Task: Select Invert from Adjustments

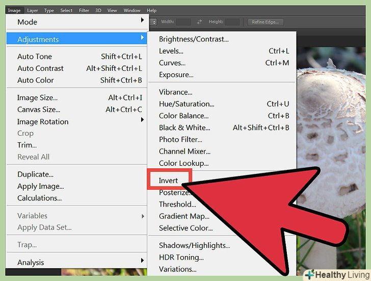Action: (x=168, y=181)
